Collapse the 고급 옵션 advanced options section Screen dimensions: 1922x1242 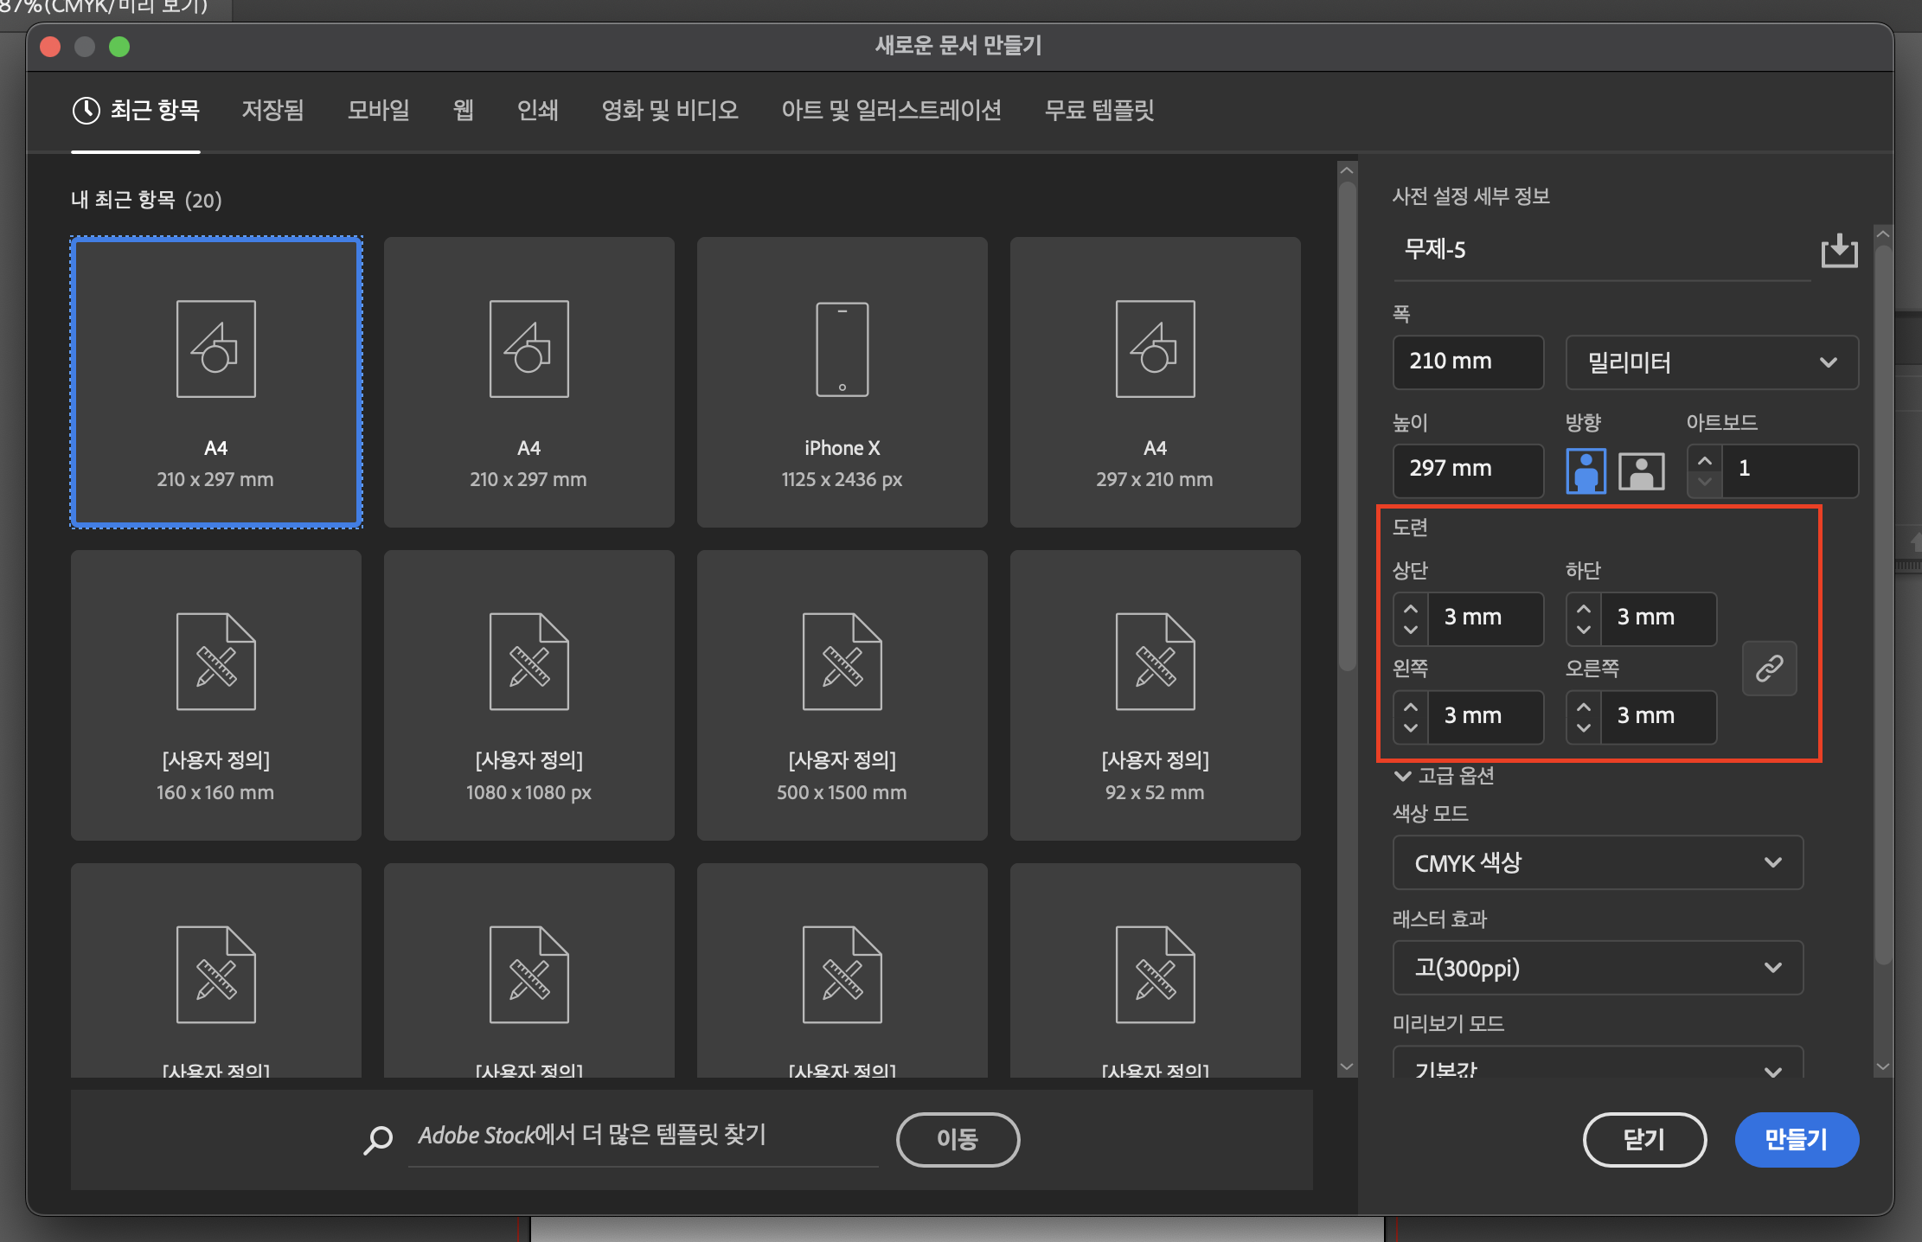click(x=1403, y=776)
